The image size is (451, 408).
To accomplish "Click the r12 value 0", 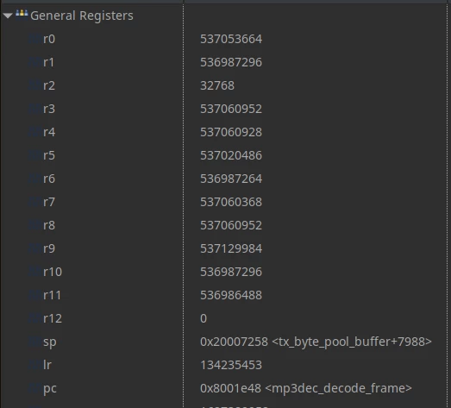I will tap(204, 318).
